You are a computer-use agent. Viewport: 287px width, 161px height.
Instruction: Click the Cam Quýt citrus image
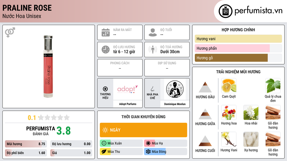click(x=229, y=86)
